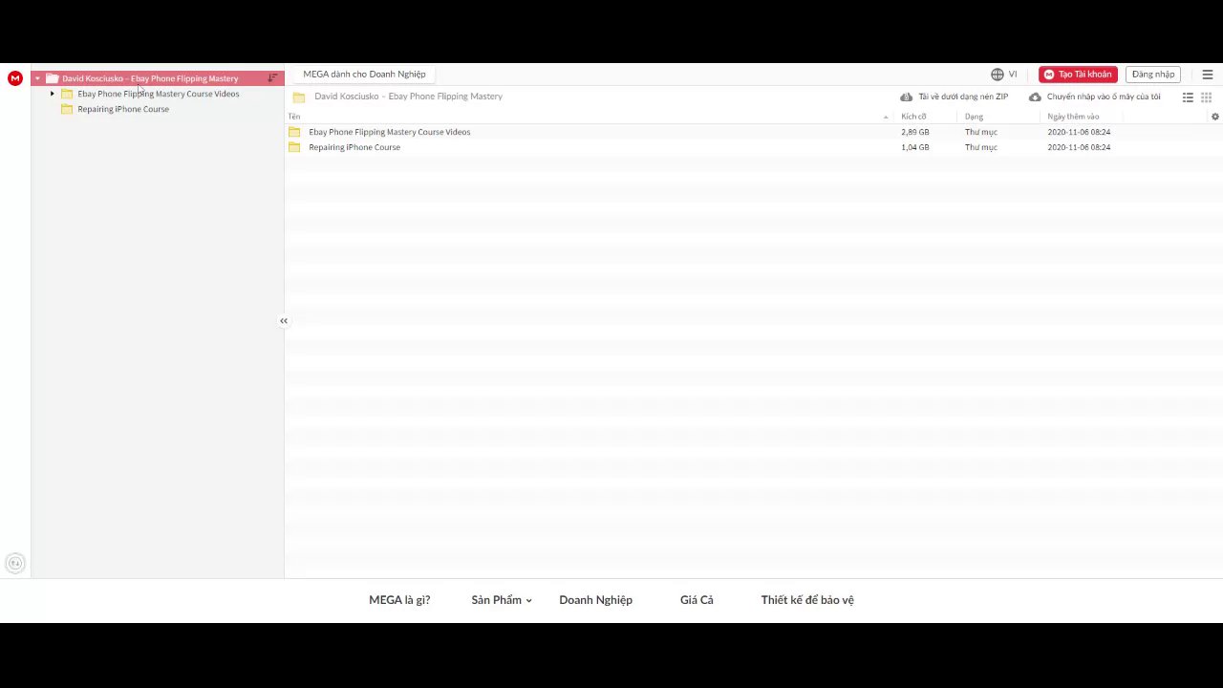Viewport: 1223px width, 688px height.
Task: Open Doanh Nghiệp footer menu item
Action: [x=595, y=600]
